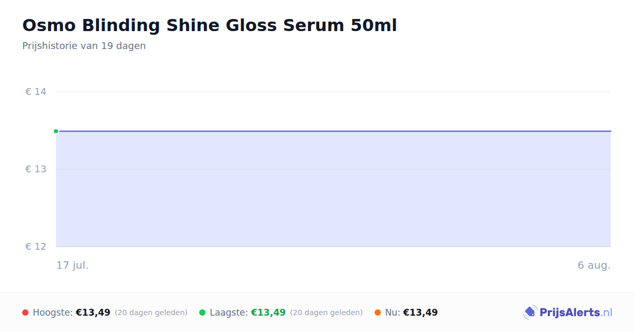Click the product title Osmo Blinding Shine
Image resolution: width=634 pixels, height=332 pixels.
click(209, 25)
